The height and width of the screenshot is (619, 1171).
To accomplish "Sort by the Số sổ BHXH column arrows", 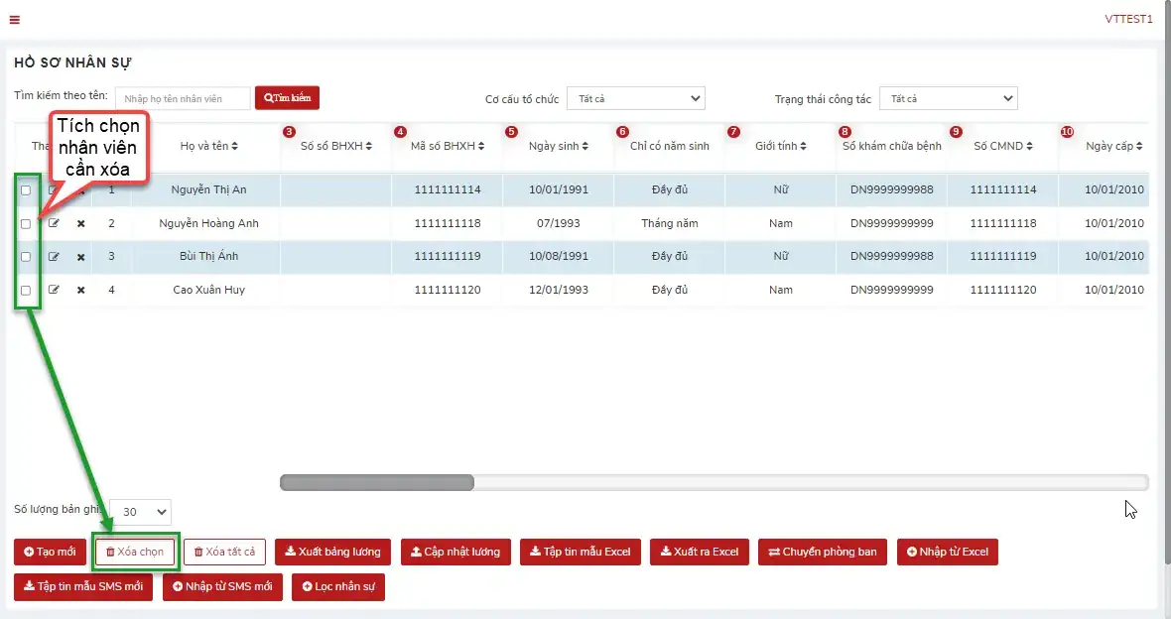I will pos(369,147).
